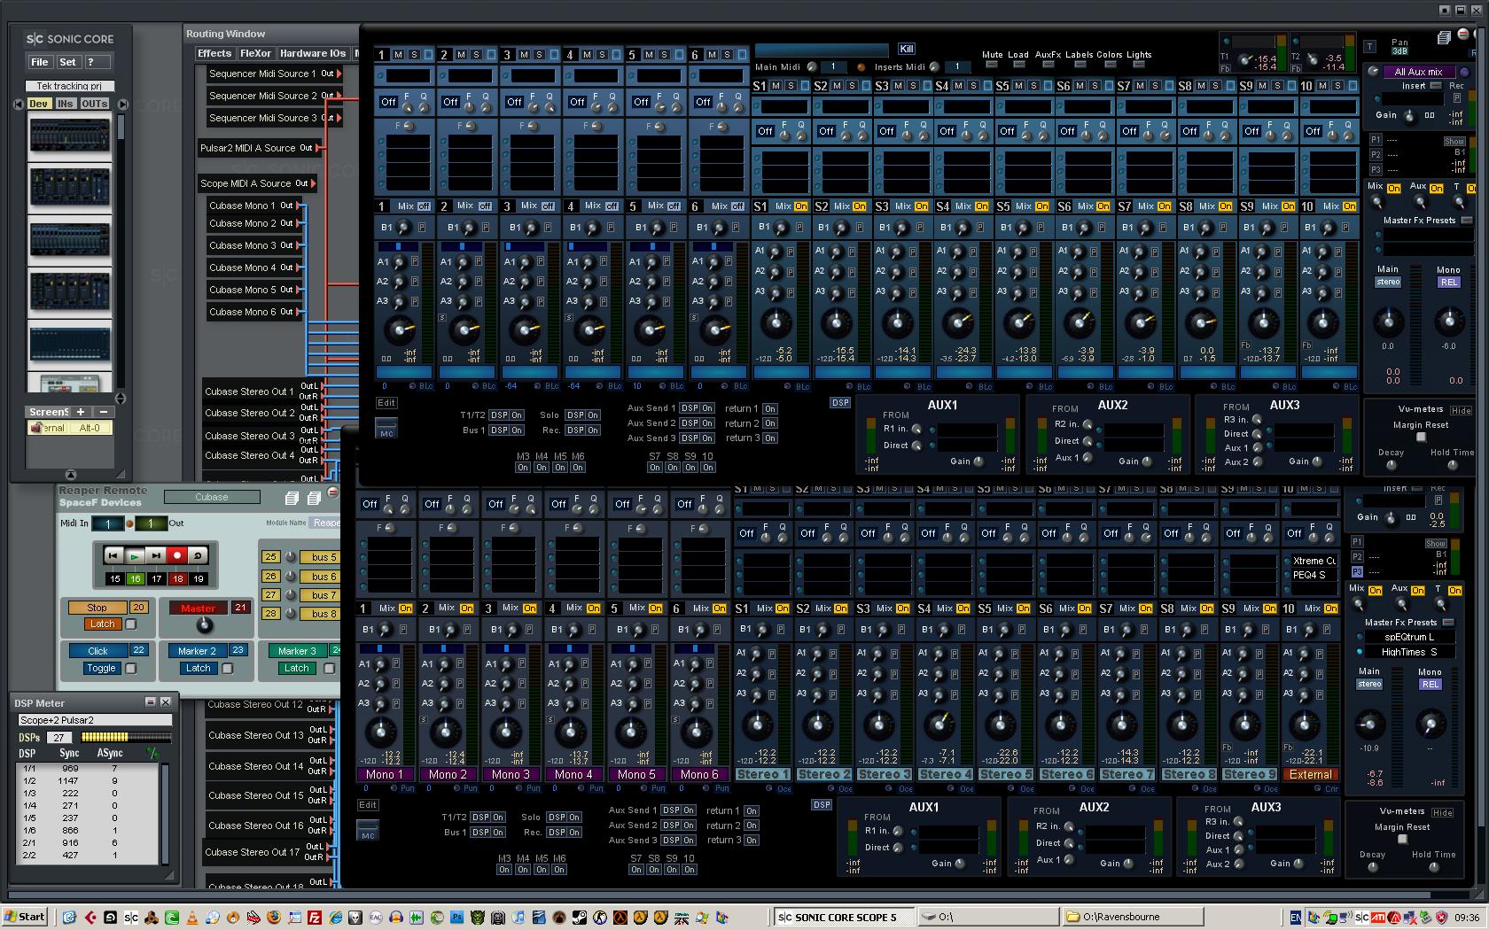The width and height of the screenshot is (1489, 930).
Task: Click the Mono 1 volume knob
Action: click(381, 732)
